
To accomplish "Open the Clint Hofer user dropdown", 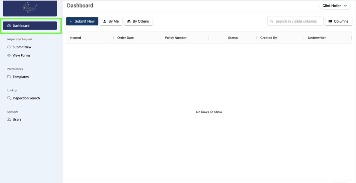I will [331, 6].
